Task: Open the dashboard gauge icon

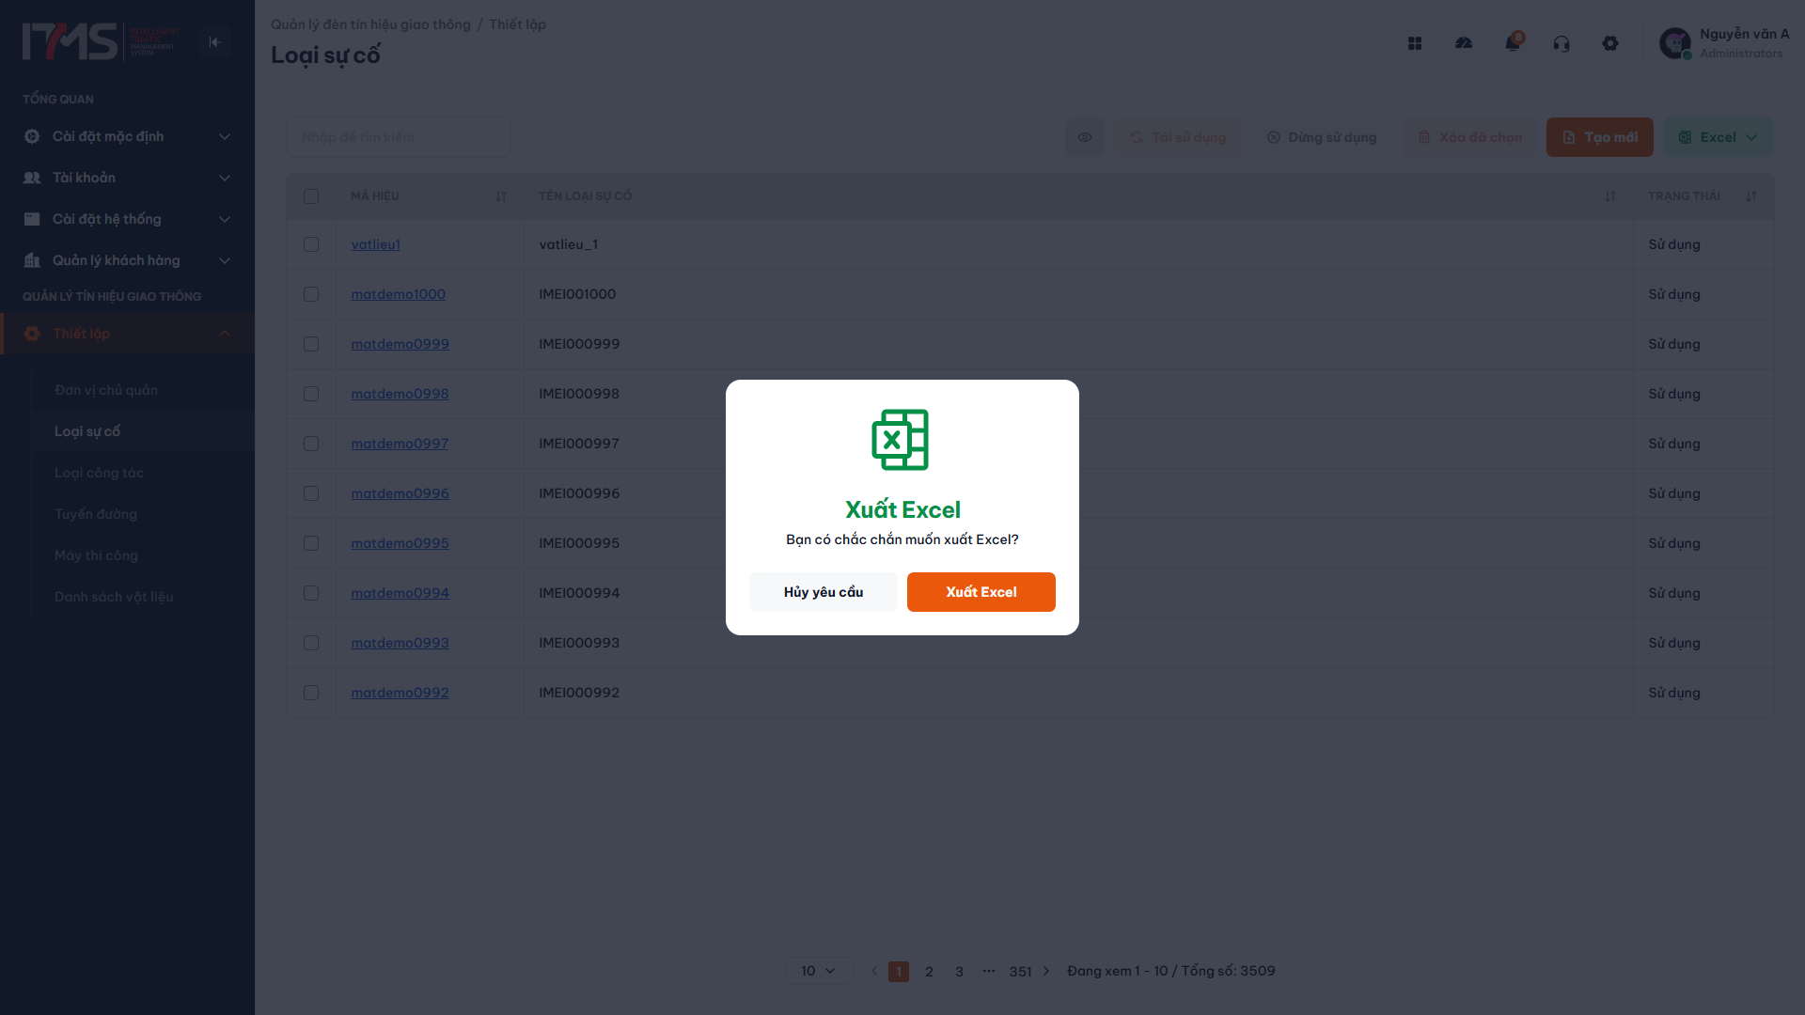Action: point(1464,43)
